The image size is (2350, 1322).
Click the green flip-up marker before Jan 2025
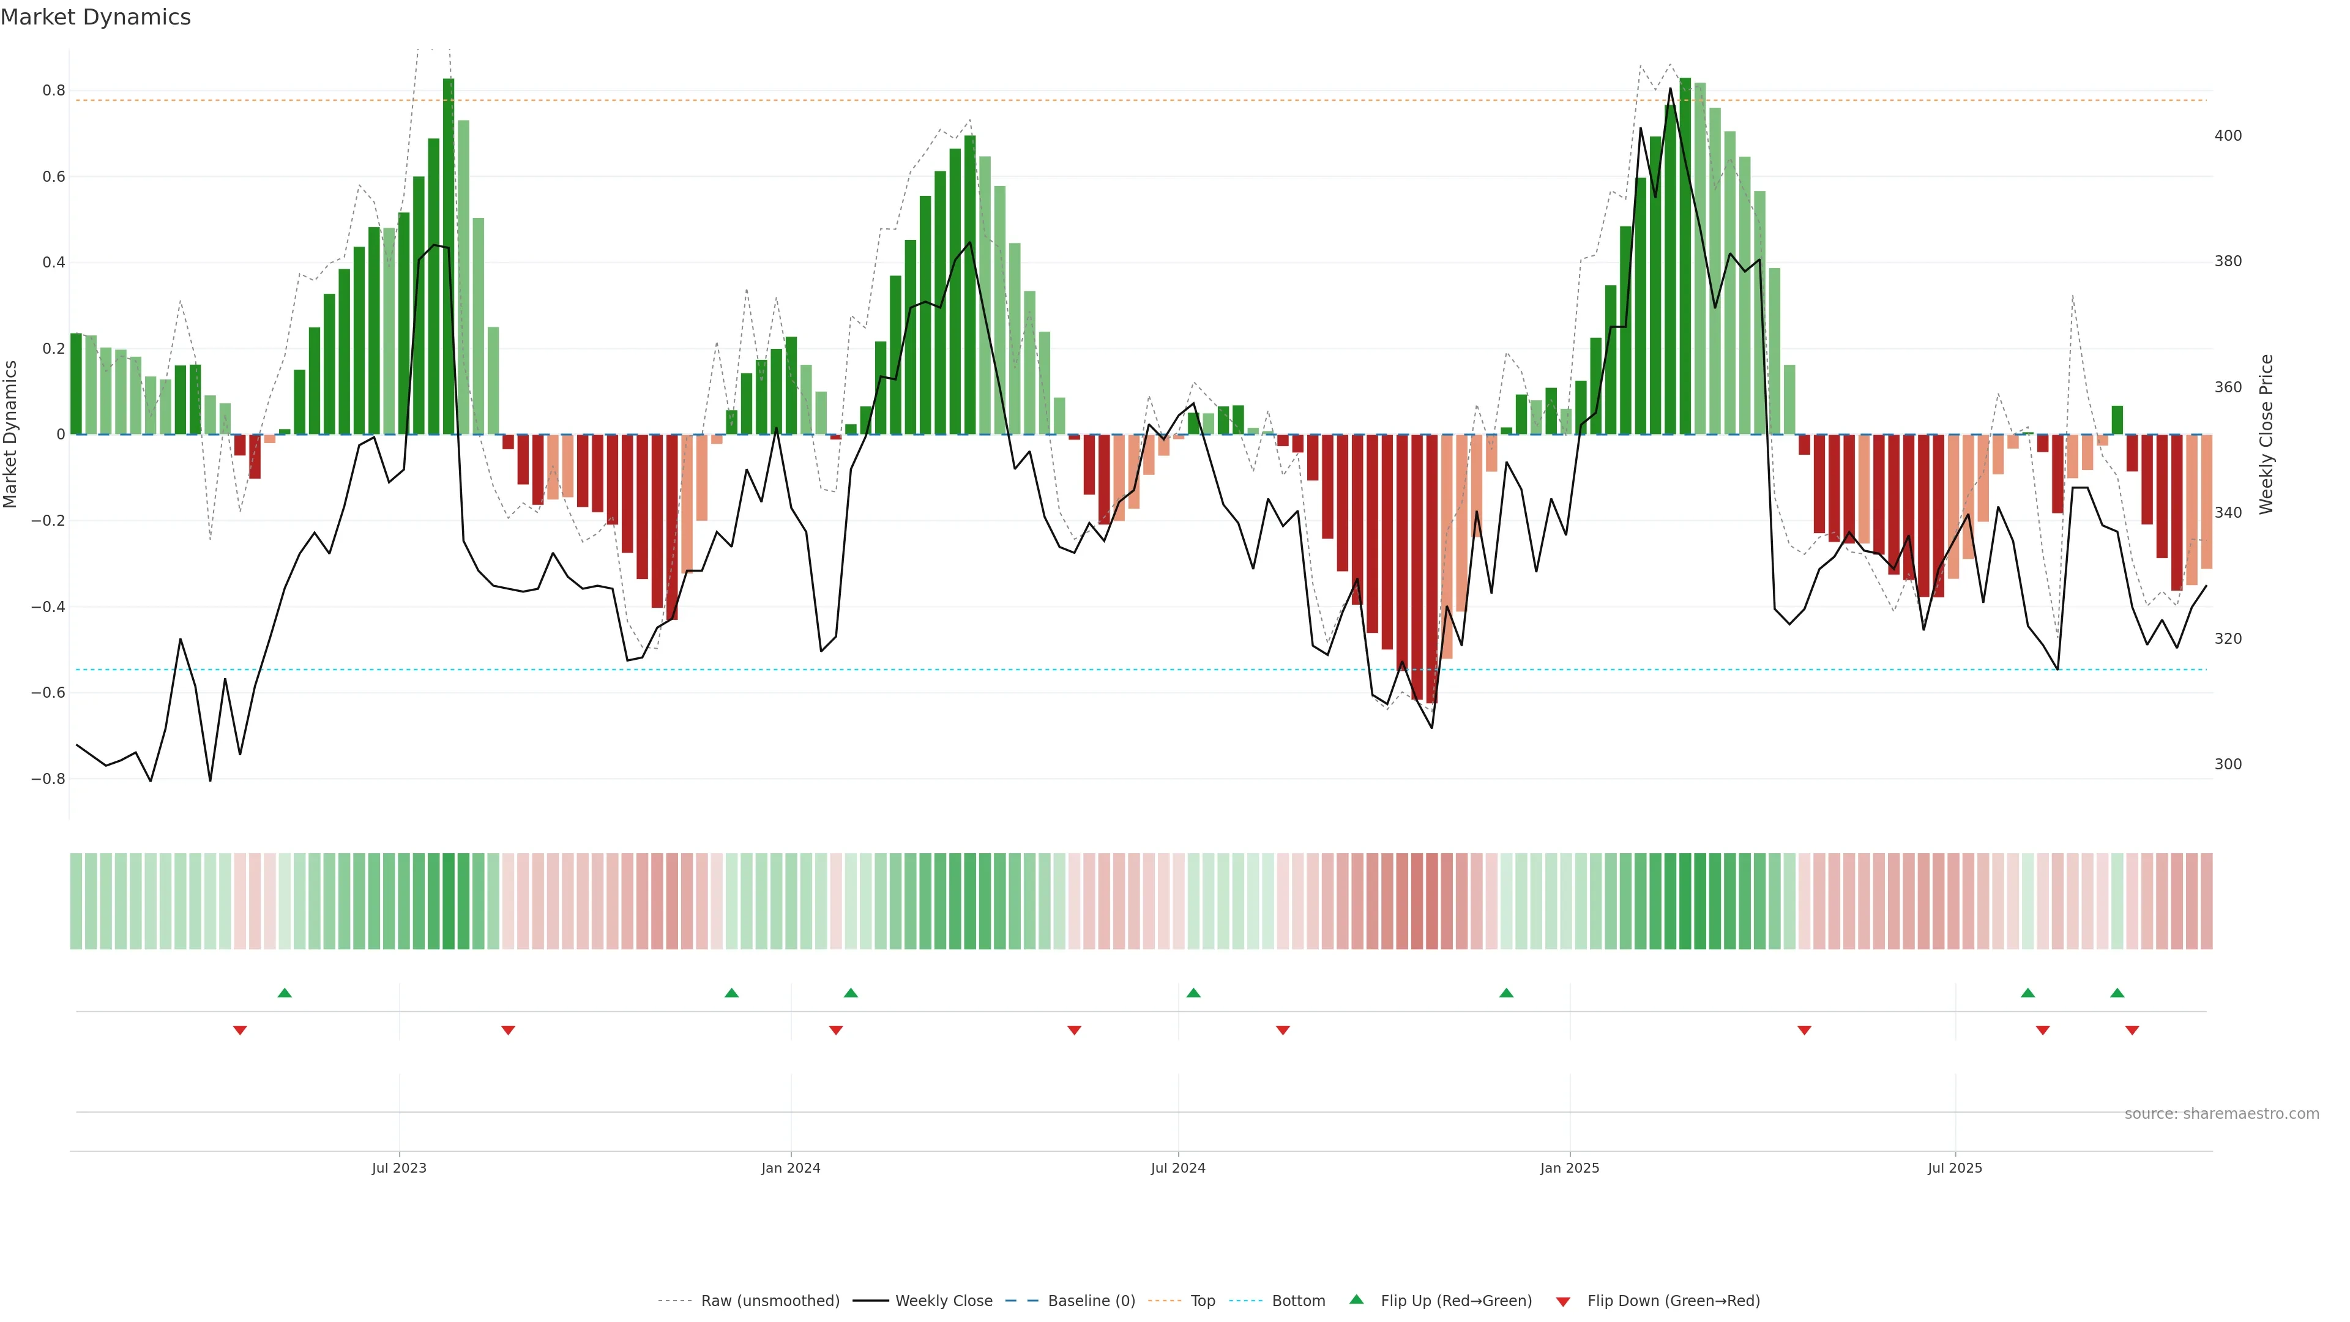tap(1506, 993)
